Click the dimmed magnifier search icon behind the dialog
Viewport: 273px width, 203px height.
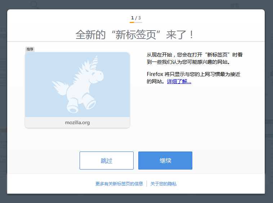[x=35, y=5]
